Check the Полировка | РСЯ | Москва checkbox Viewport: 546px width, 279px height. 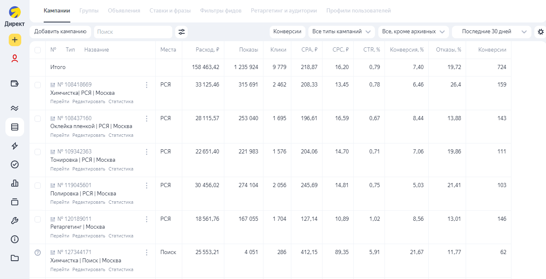[x=38, y=185]
